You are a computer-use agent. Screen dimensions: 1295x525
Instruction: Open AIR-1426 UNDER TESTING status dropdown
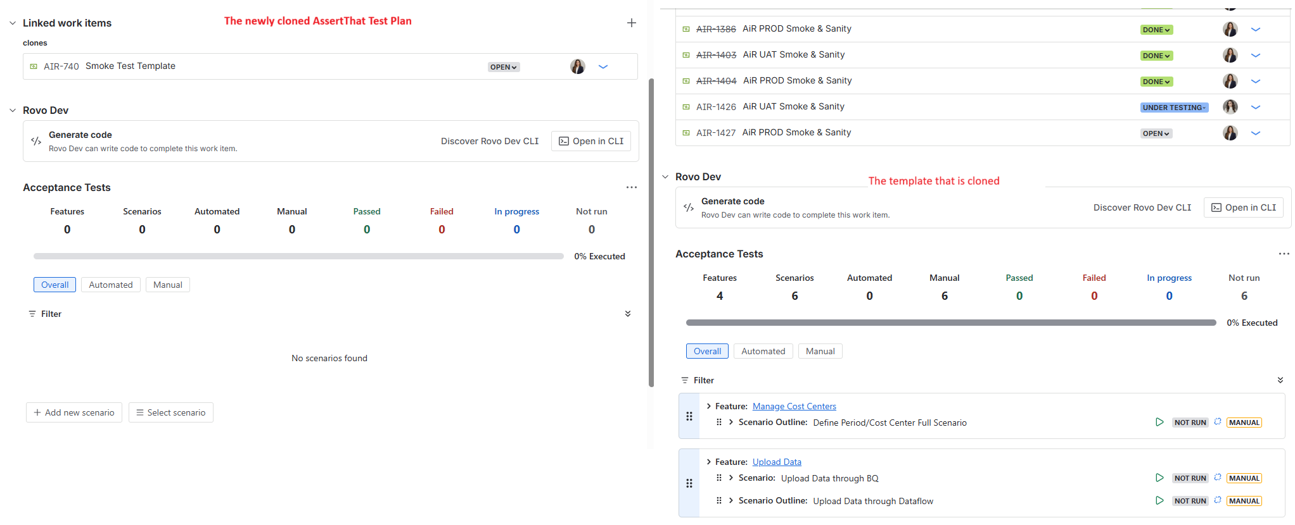pyautogui.click(x=1174, y=108)
